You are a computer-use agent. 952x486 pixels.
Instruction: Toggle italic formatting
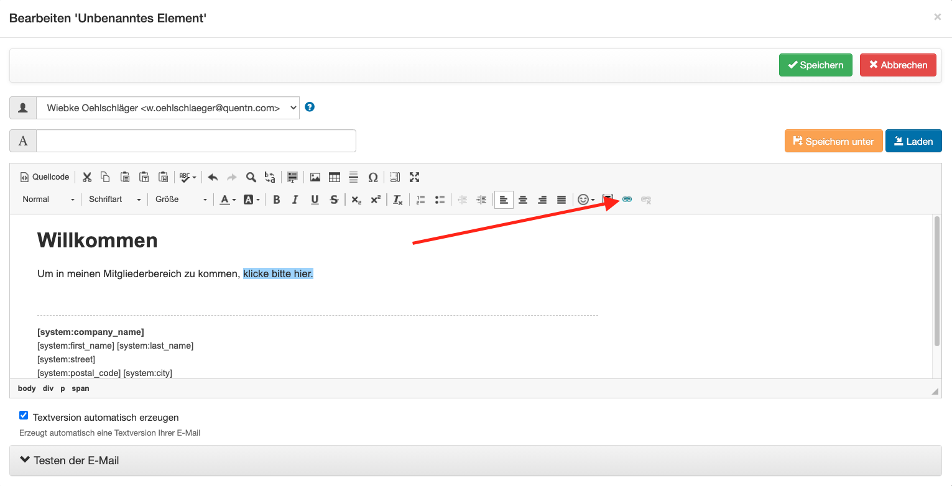(x=295, y=199)
